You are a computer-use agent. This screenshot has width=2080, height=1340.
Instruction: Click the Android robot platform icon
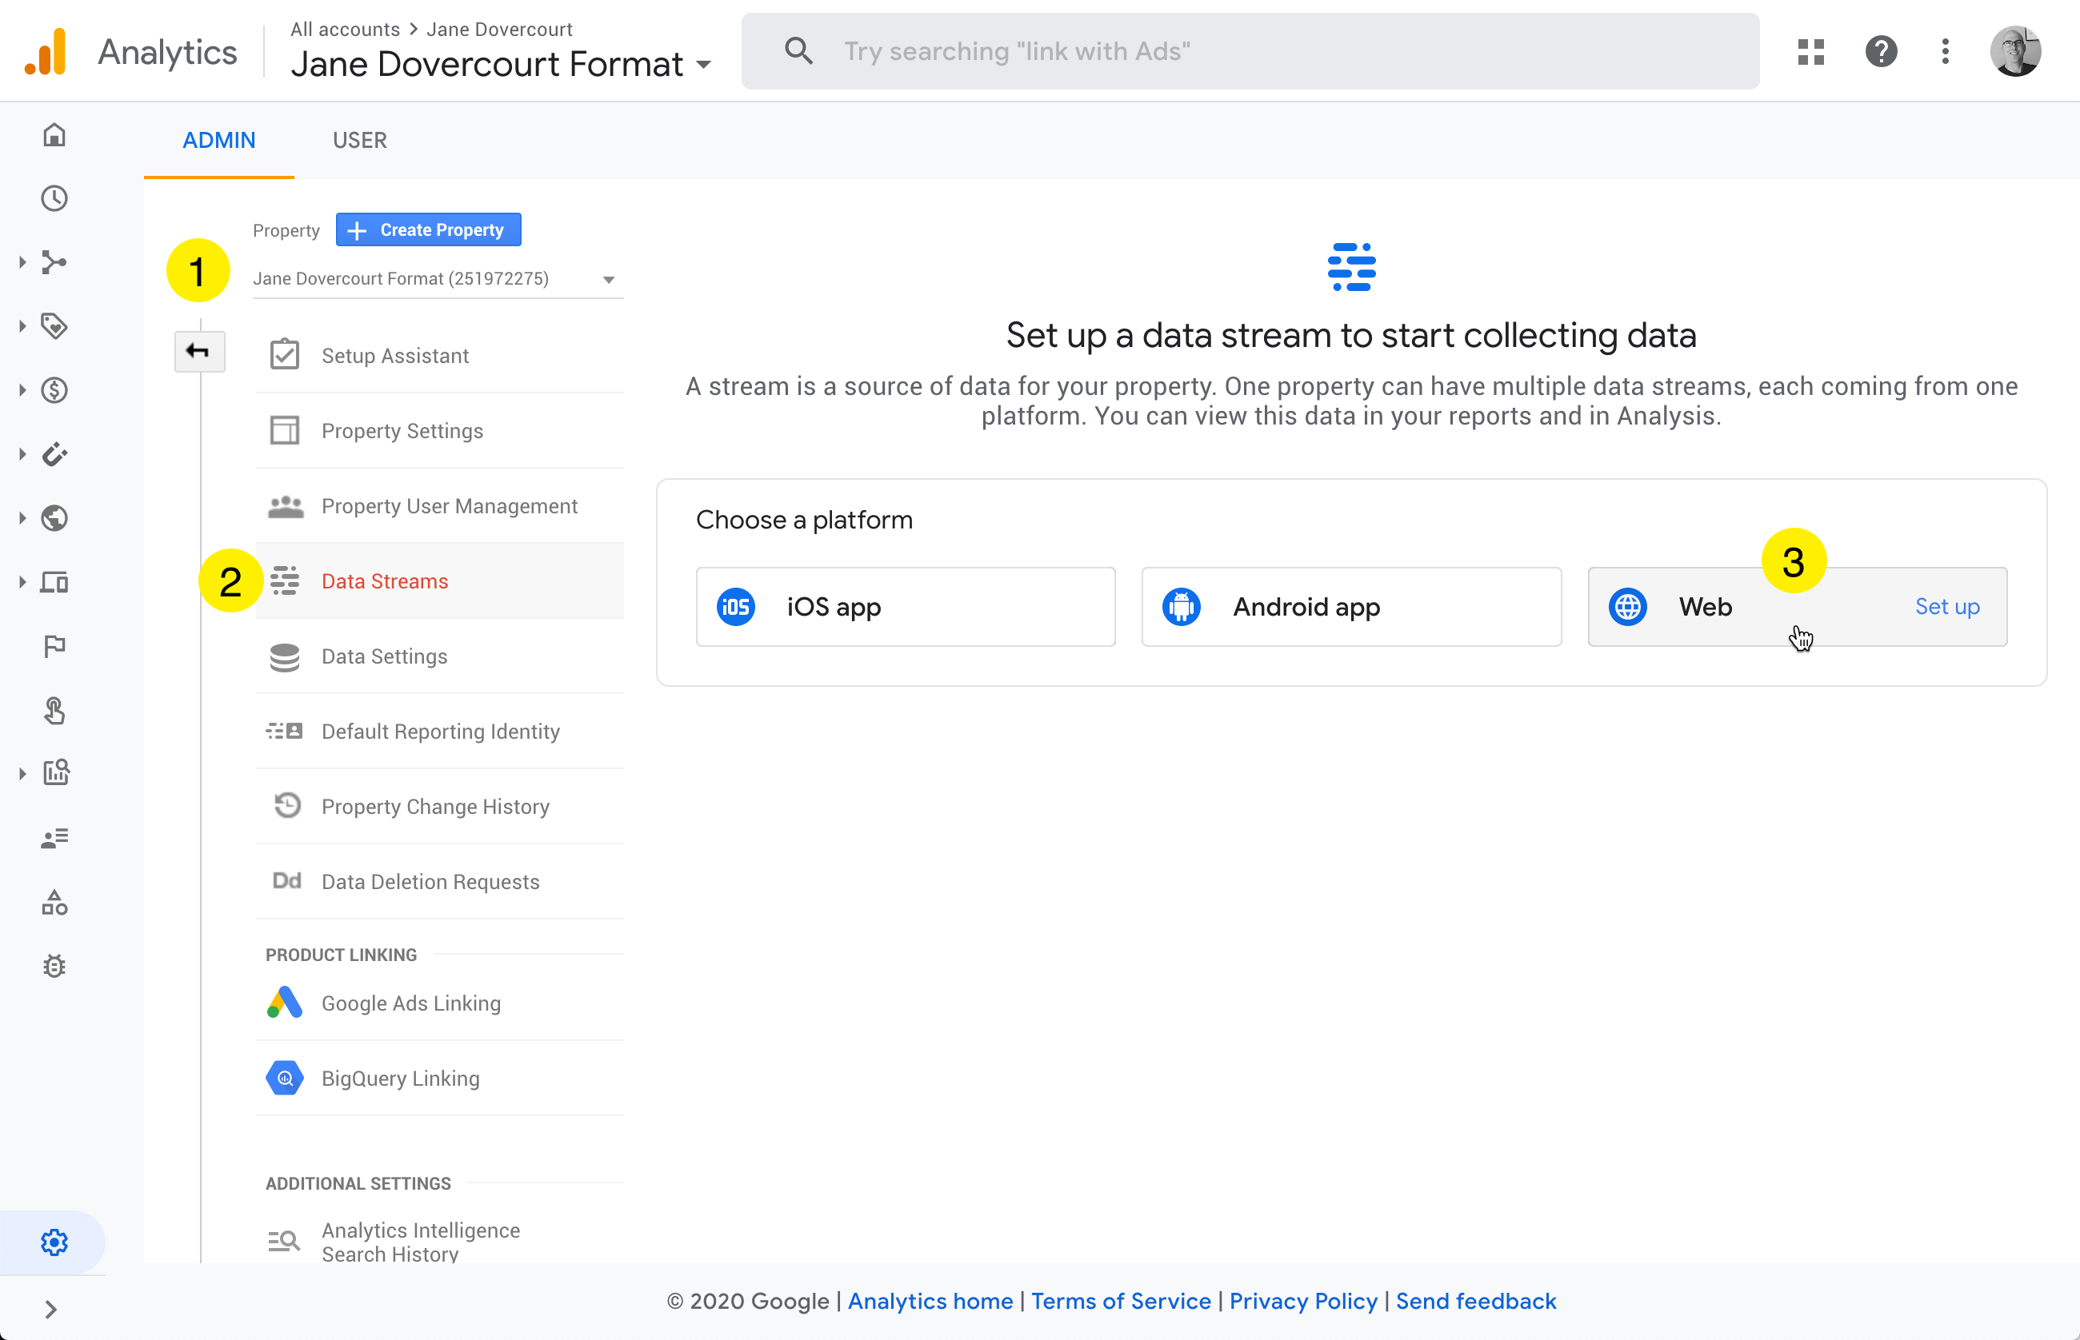click(1181, 607)
